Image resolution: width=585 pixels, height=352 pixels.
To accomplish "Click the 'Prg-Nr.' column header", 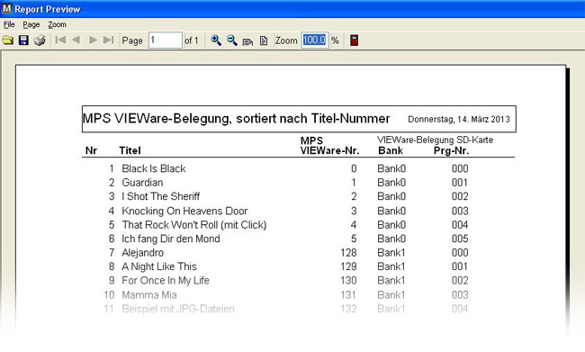I will coord(451,151).
